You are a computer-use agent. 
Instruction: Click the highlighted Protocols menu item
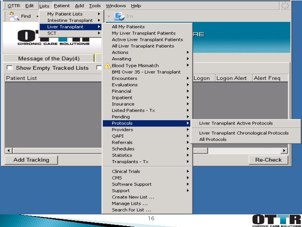[146, 123]
